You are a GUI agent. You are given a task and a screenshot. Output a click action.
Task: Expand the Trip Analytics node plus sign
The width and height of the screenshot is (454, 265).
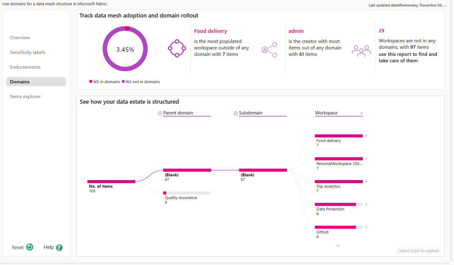[x=366, y=182]
